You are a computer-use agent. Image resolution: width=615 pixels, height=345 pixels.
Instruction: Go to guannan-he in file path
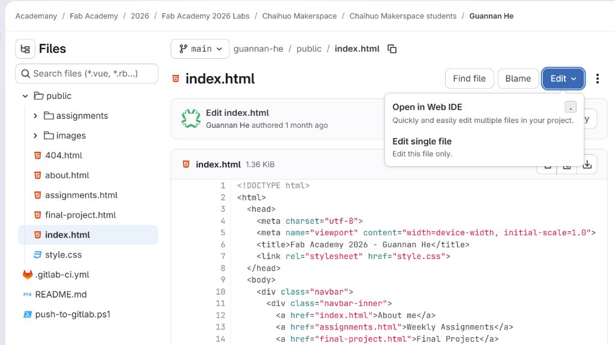coord(258,49)
